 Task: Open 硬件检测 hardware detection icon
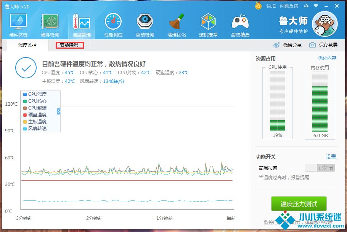click(x=50, y=25)
